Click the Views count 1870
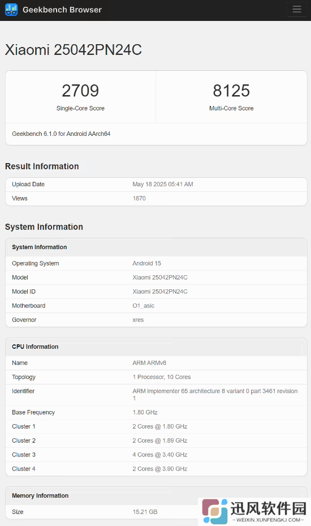 pyautogui.click(x=139, y=198)
